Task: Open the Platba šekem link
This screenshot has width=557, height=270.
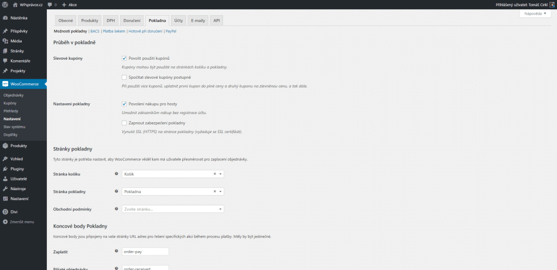Action: (114, 31)
